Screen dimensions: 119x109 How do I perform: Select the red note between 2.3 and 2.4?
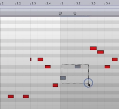click(x=41, y=59)
